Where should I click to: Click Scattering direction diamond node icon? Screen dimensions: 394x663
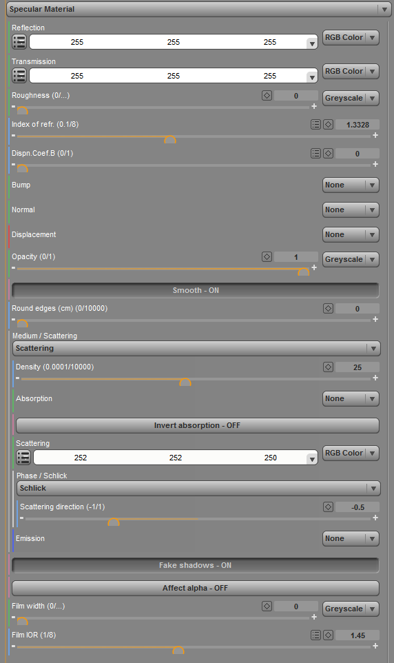pyautogui.click(x=328, y=507)
